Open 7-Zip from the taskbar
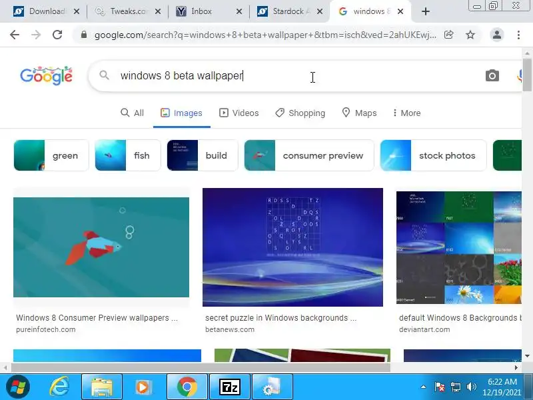This screenshot has width=533, height=400. (x=230, y=387)
